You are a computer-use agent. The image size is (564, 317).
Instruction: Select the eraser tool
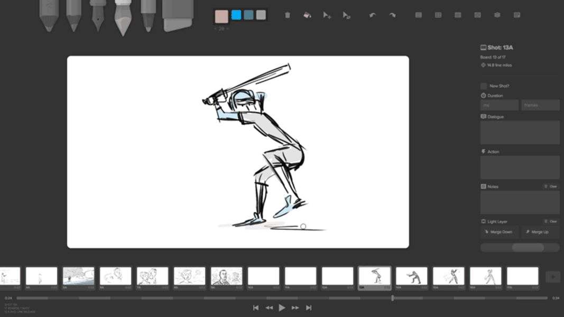[178, 15]
